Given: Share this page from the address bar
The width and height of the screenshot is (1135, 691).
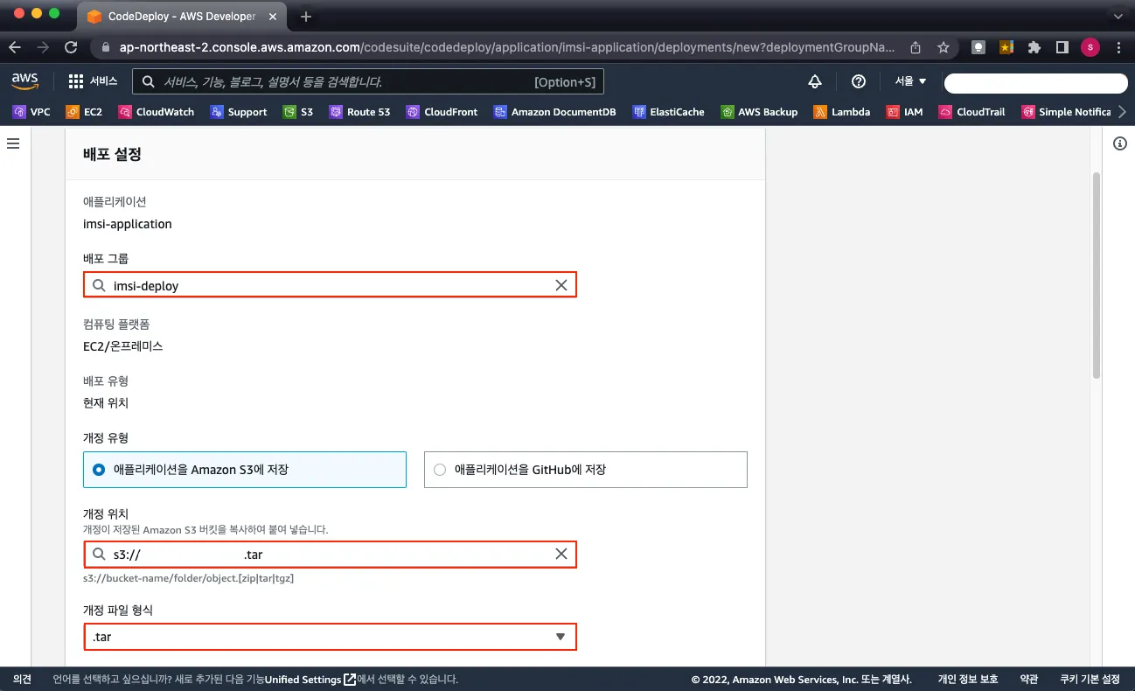Looking at the screenshot, I should coord(916,48).
